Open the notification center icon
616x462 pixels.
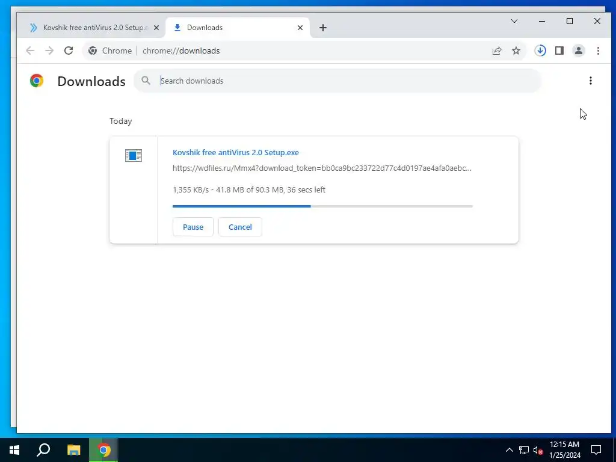[596, 450]
